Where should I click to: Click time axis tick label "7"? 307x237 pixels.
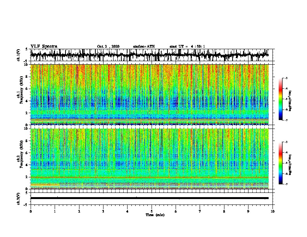point(200,211)
